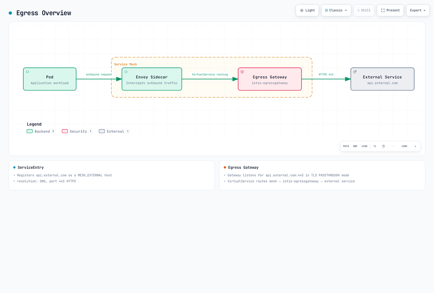The height and width of the screenshot is (293, 434).
Task: Select the Envoy Sidecar node
Action: pos(152,79)
